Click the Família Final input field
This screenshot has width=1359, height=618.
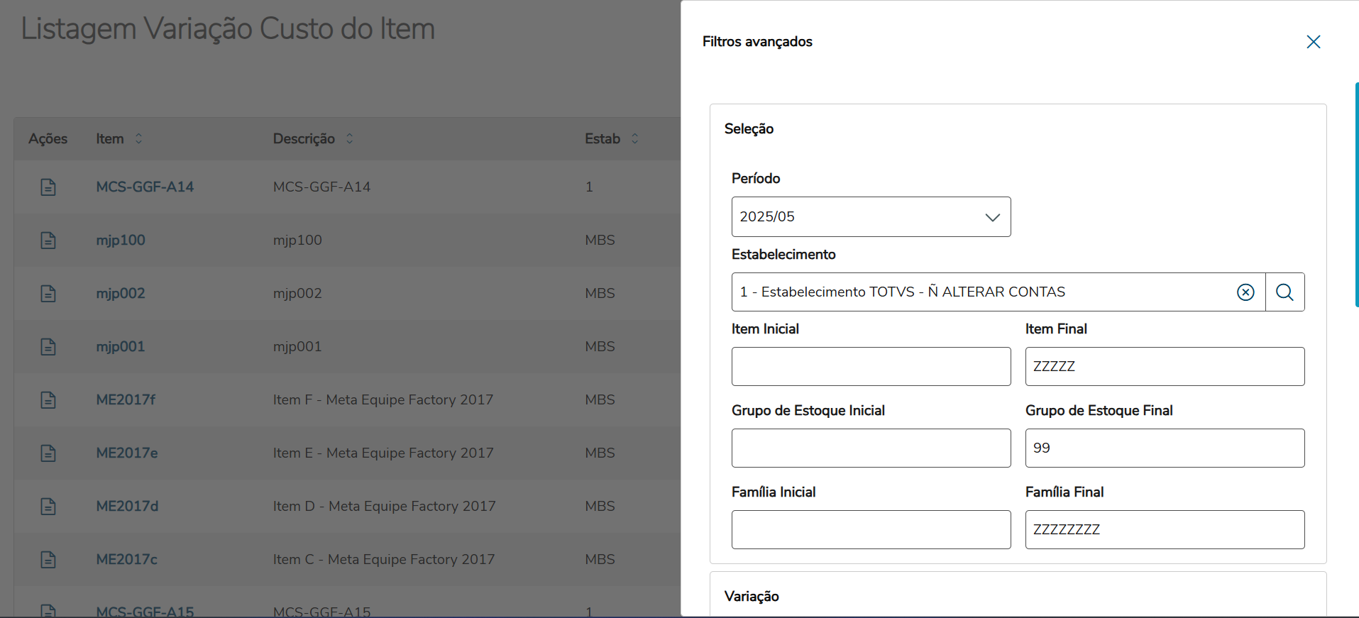click(1165, 530)
